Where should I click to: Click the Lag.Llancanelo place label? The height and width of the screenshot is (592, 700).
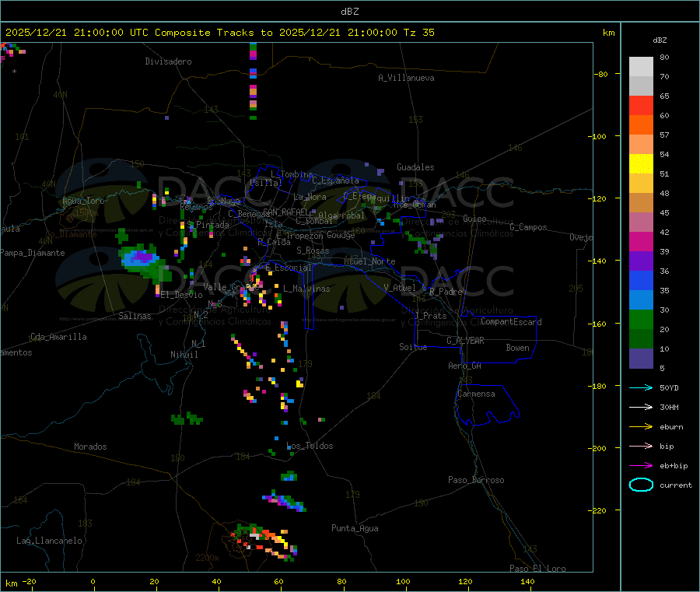tap(49, 541)
